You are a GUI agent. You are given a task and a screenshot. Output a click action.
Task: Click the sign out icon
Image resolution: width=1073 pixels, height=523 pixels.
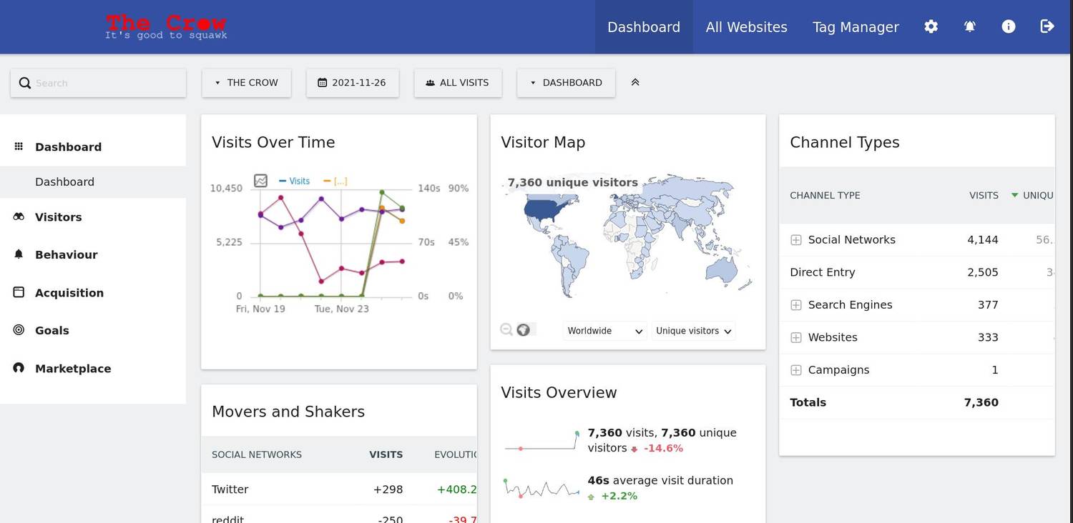1047,26
